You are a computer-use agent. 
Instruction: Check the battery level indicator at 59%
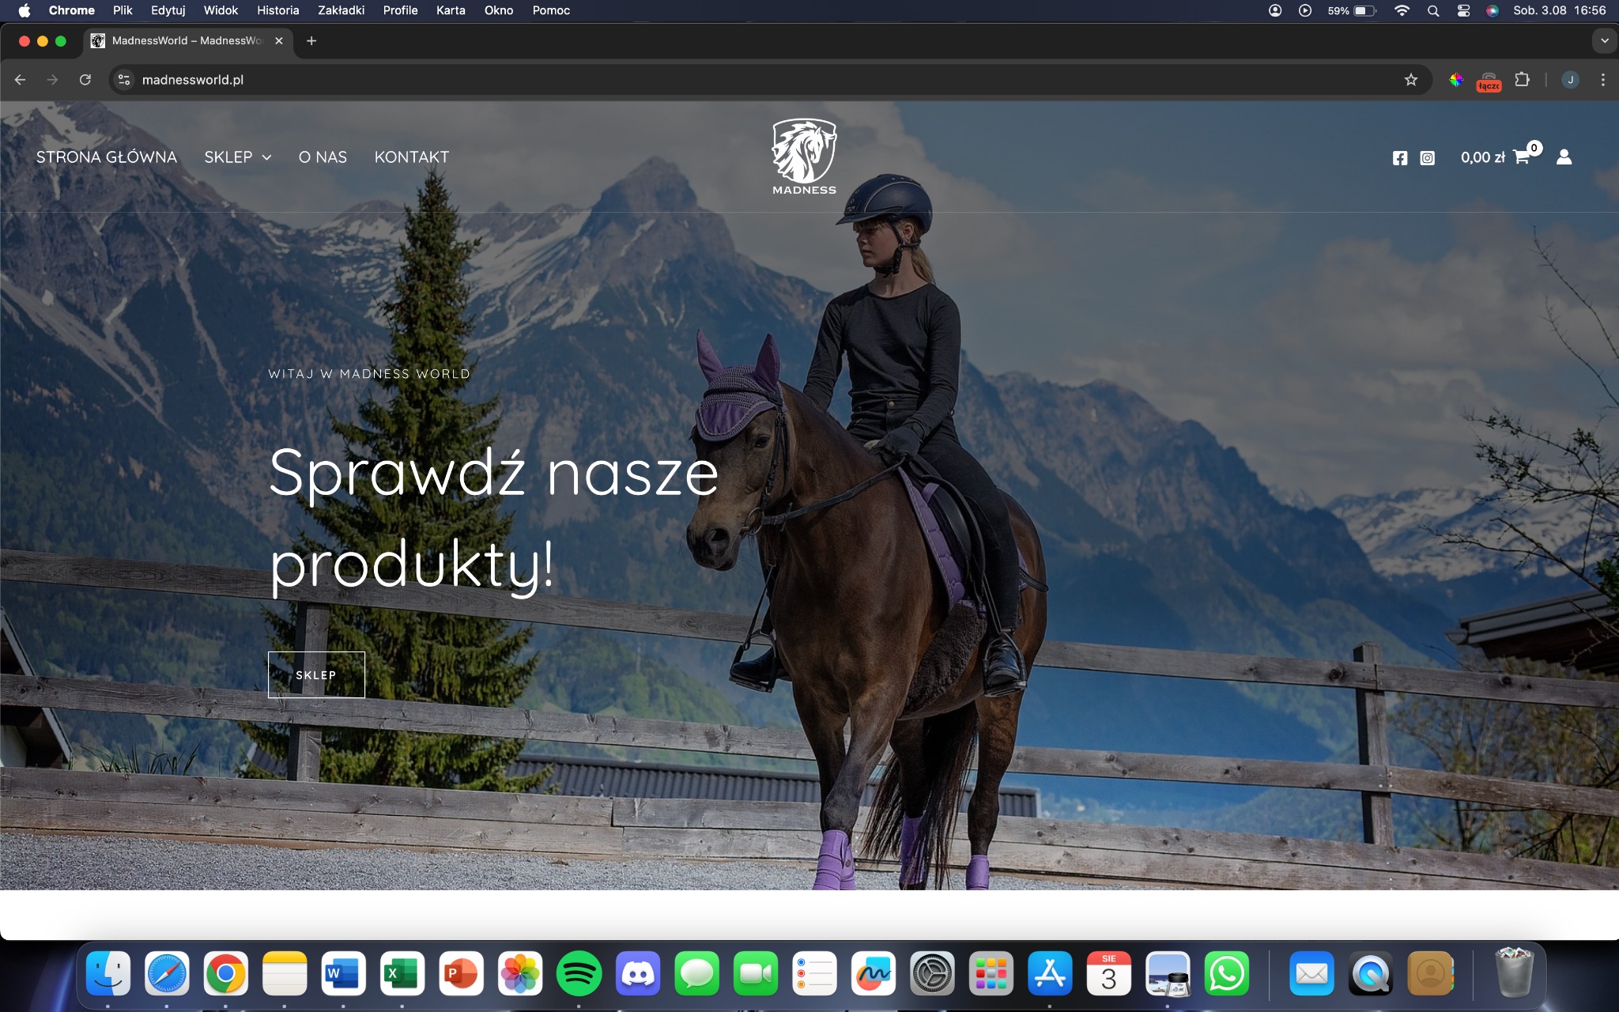1351,10
